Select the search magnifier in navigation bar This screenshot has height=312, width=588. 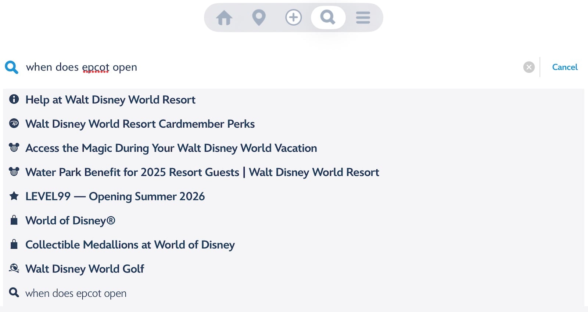tap(328, 17)
